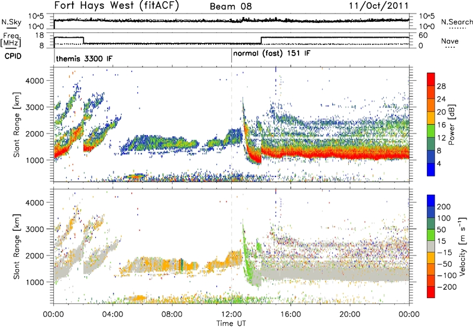Click the 04:00 time tick label

click(112, 315)
